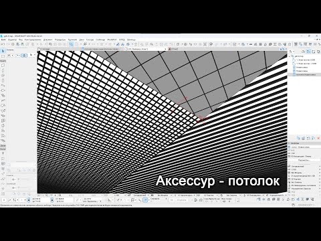Image resolution: width=321 pixels, height=241 pixels.
Task: Open the Layout Book in the Navigator
Action: [x=313, y=52]
